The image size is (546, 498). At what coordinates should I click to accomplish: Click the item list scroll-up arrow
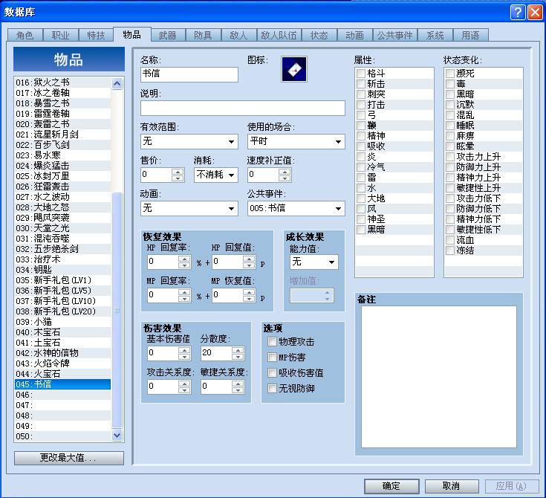(x=117, y=83)
